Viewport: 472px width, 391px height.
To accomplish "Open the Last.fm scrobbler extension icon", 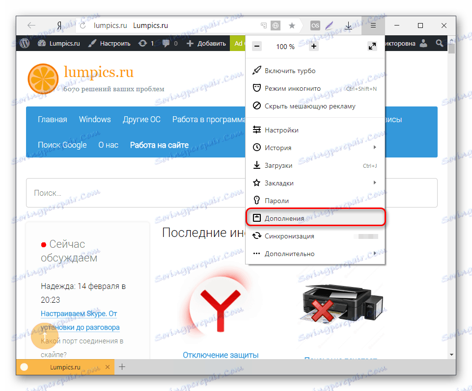I will tap(315, 26).
